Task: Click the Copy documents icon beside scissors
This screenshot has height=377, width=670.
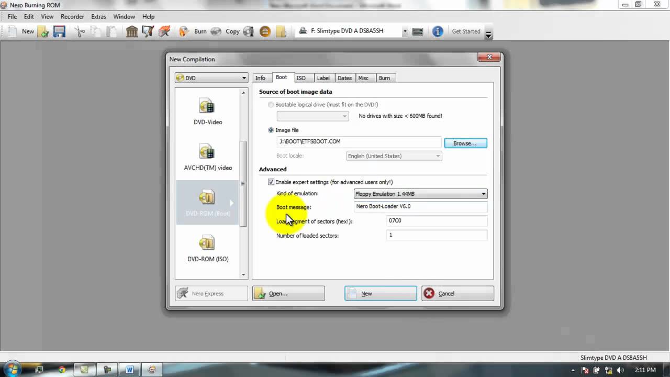Action: coord(95,31)
